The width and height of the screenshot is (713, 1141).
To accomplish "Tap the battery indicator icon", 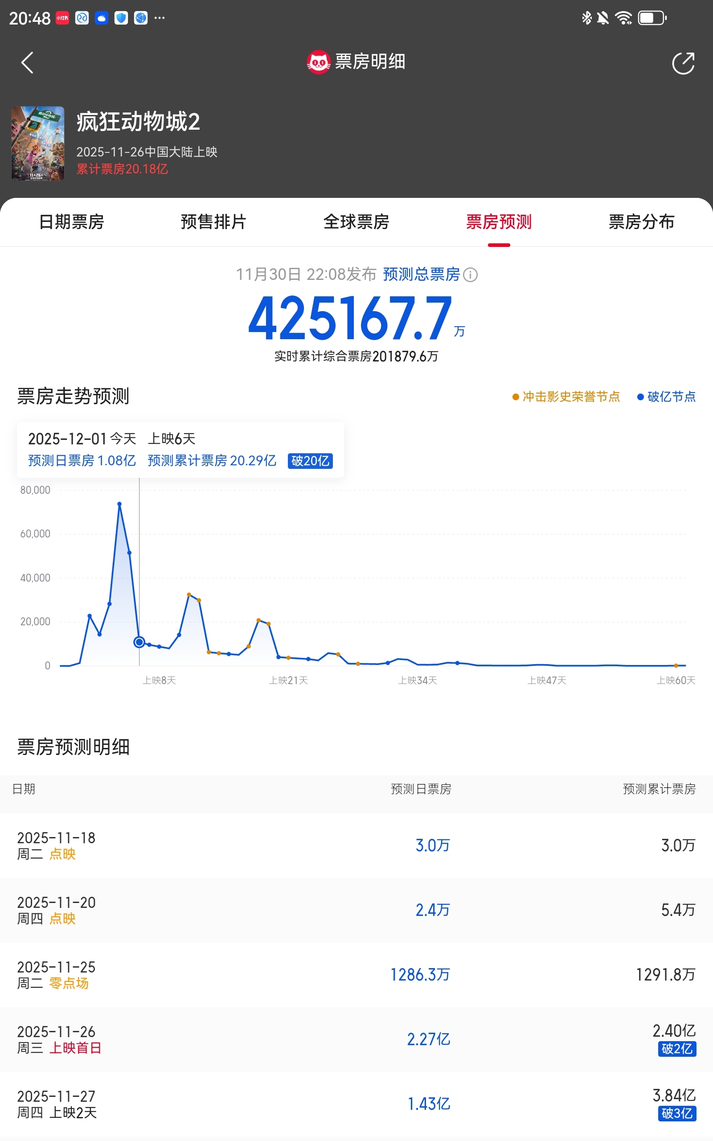I will click(652, 18).
